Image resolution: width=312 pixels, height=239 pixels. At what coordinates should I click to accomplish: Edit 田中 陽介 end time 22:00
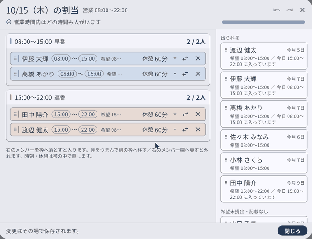pyautogui.click(x=88, y=115)
